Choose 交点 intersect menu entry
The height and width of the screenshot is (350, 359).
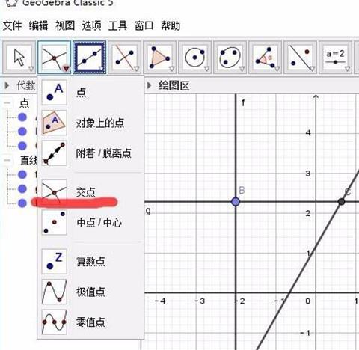point(90,192)
